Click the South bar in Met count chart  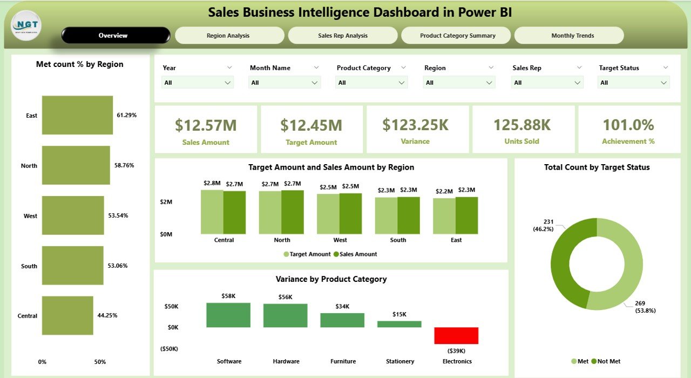pos(73,266)
